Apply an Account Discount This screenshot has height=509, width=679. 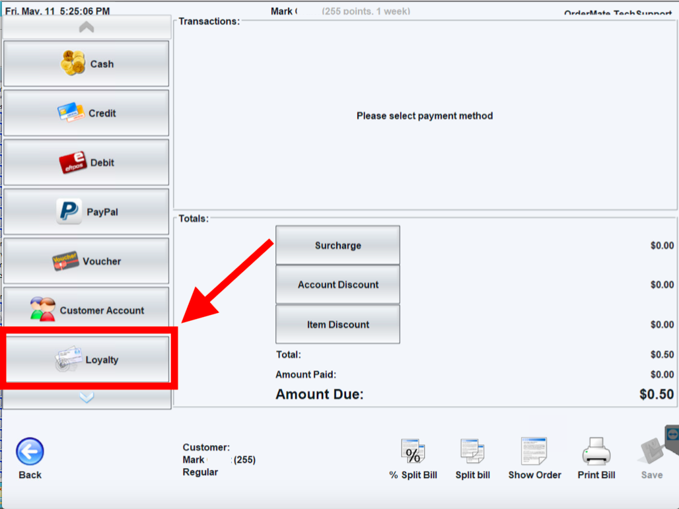(x=338, y=285)
